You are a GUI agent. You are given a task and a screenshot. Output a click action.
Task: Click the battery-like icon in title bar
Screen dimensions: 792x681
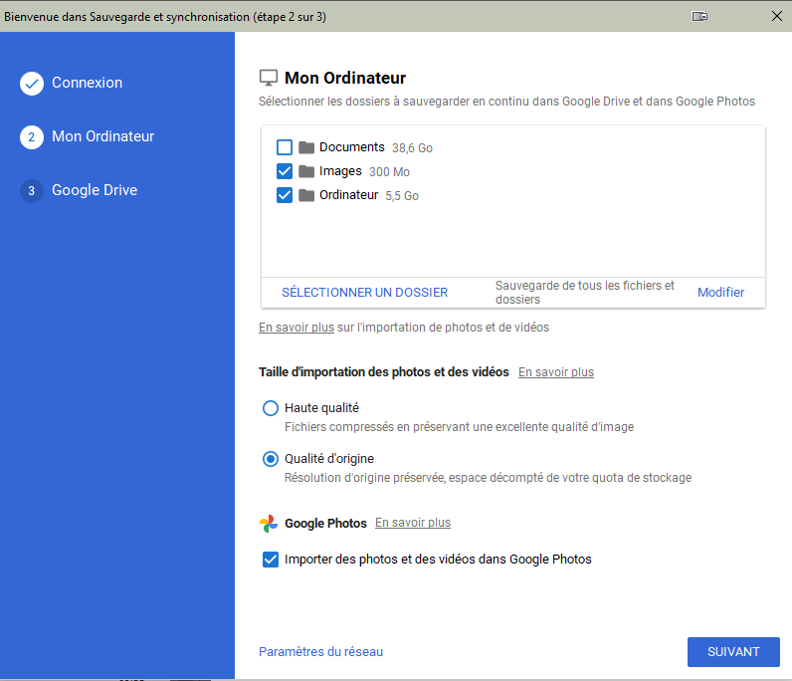(699, 16)
